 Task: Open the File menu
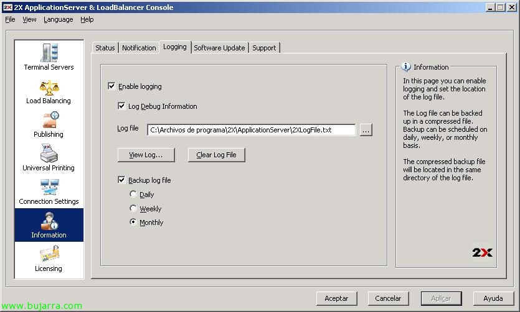coord(11,19)
